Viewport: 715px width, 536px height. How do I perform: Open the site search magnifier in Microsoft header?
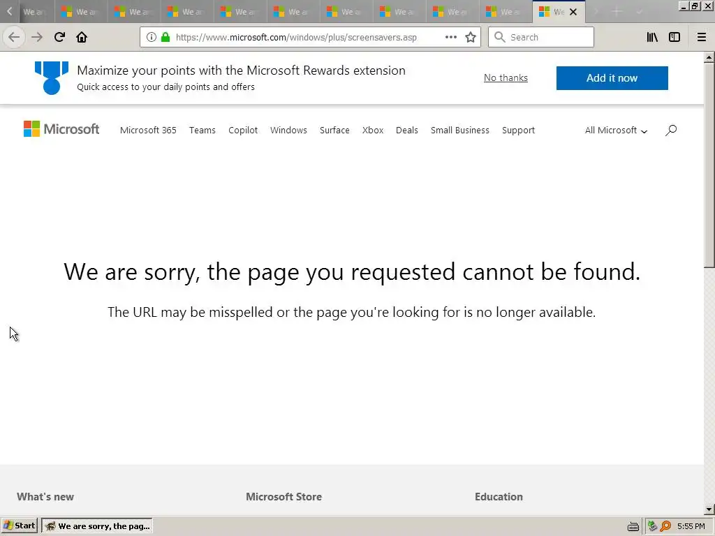pyautogui.click(x=671, y=131)
